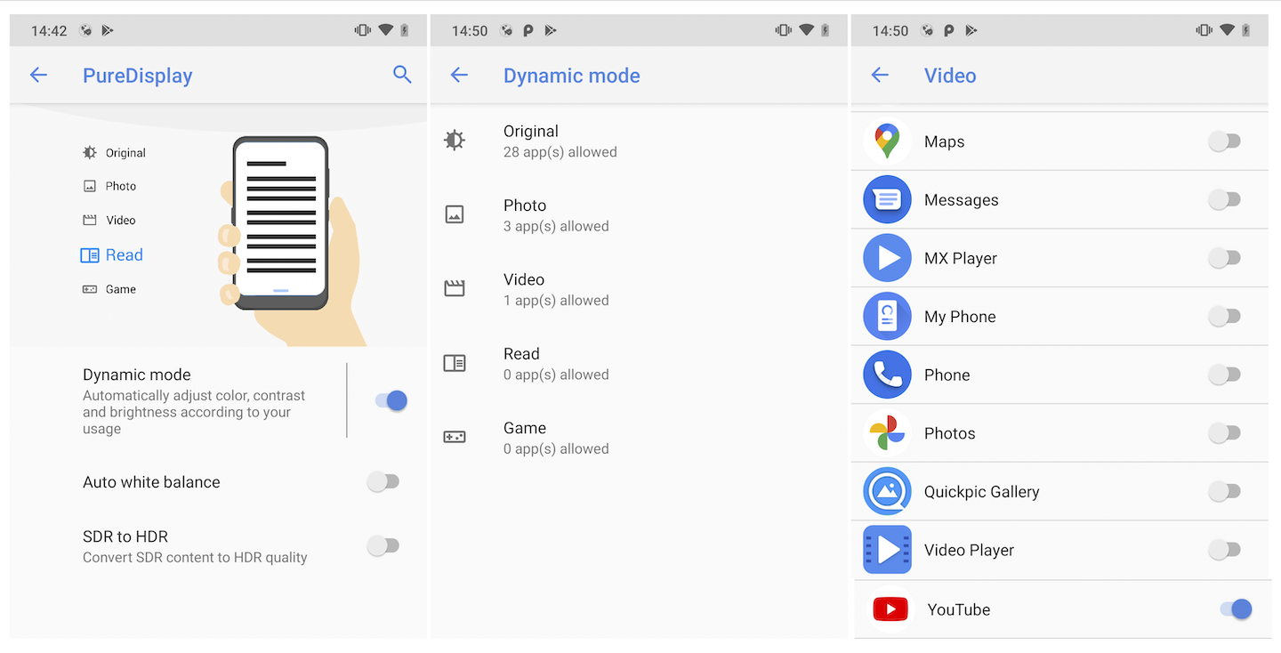Click the Messages app icon

[x=887, y=199]
